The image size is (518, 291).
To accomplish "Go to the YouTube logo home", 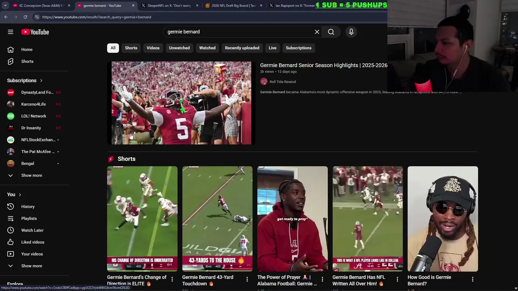I will [35, 32].
